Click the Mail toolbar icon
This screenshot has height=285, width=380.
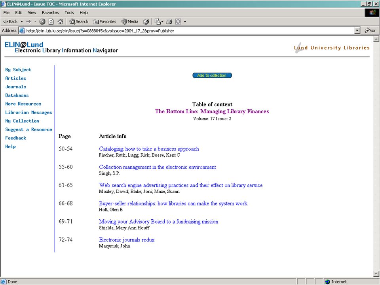[x=158, y=21]
